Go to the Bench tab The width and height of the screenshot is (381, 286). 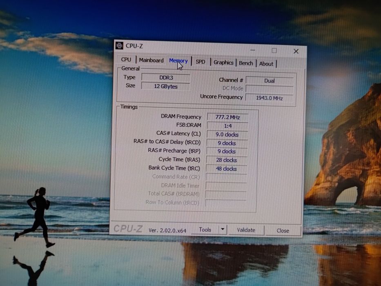[x=246, y=63]
